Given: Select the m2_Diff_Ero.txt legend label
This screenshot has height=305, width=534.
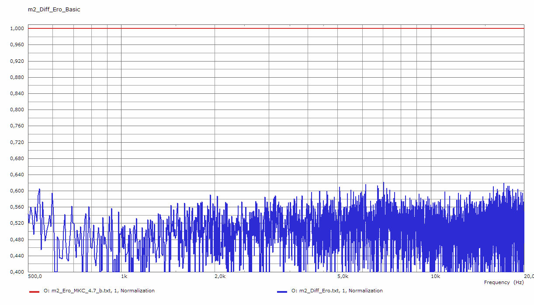Looking at the screenshot, I should pos(337,291).
